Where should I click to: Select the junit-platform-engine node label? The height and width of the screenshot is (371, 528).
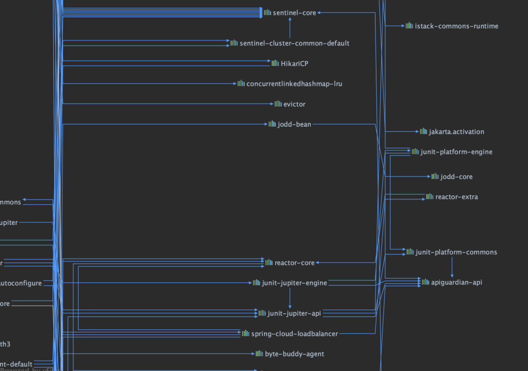point(457,152)
